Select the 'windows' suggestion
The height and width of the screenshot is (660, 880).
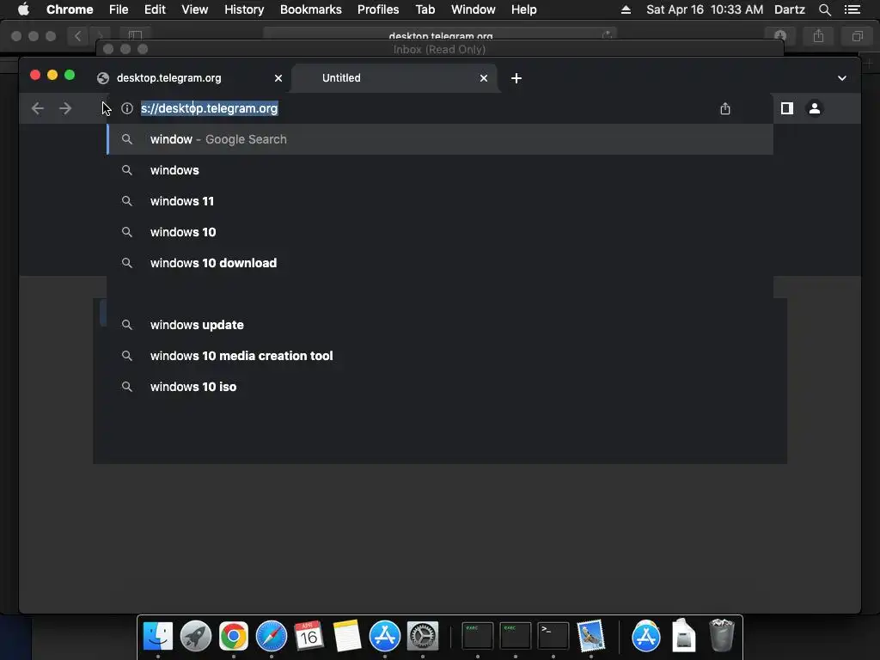coord(440,170)
